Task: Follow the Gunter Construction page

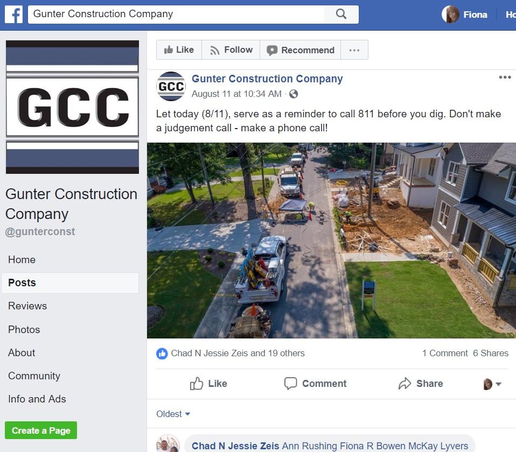Action: point(231,50)
